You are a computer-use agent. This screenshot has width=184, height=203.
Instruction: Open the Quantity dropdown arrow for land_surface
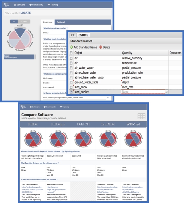pyautogui.click(x=167, y=92)
